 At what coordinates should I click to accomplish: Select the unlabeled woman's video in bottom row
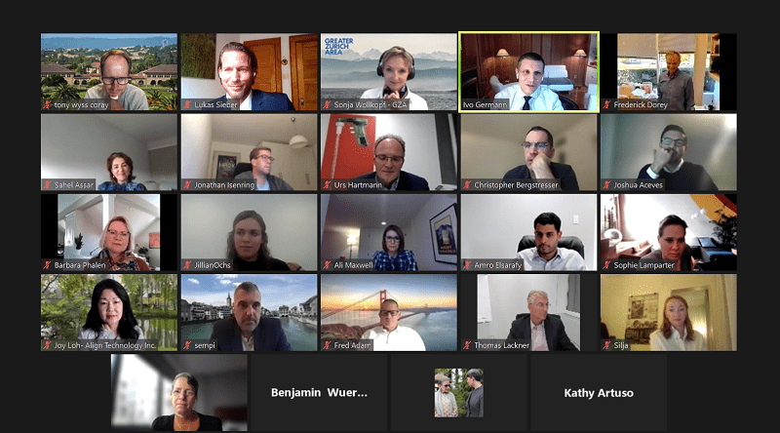point(179,393)
